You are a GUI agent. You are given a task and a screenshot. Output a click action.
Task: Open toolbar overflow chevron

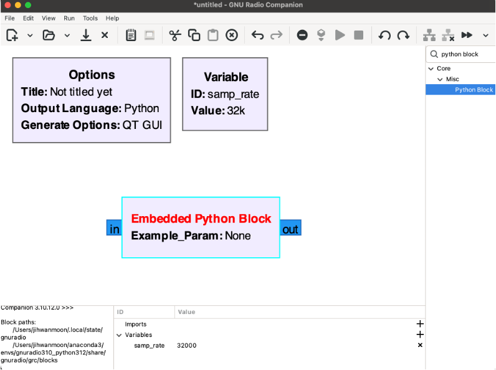tap(486, 36)
